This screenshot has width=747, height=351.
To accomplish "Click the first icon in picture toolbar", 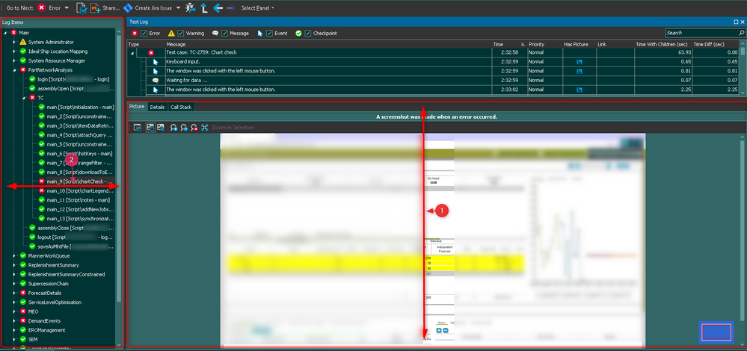I will pos(138,128).
